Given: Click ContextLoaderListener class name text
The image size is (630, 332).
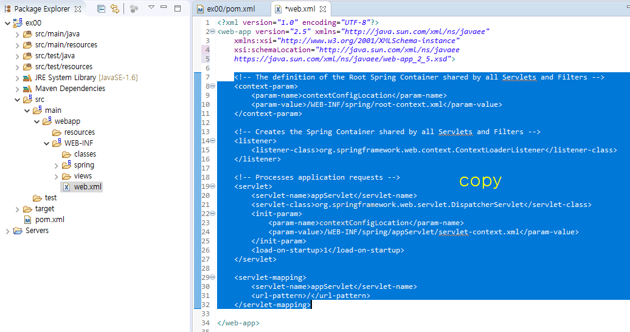Looking at the screenshot, I should coord(500,150).
